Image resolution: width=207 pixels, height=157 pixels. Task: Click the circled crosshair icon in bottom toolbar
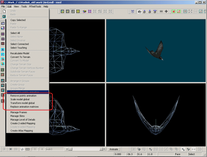point(134,149)
